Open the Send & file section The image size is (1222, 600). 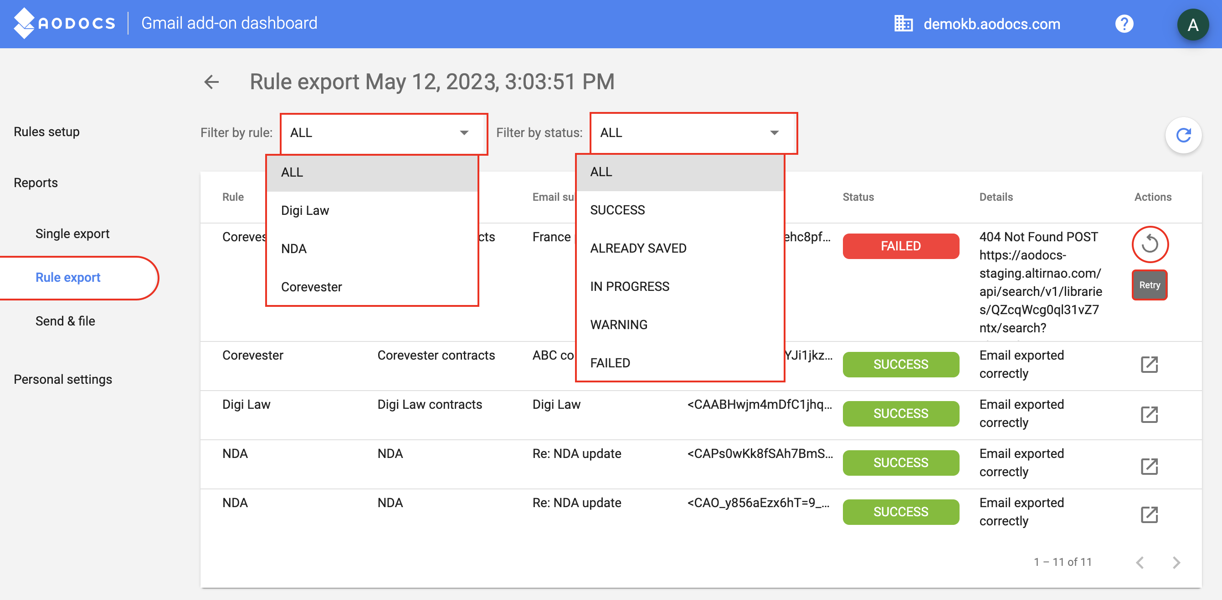click(x=66, y=321)
